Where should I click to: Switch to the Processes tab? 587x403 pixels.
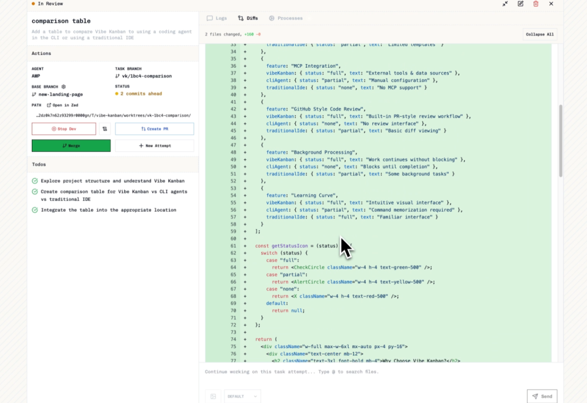[x=286, y=18]
